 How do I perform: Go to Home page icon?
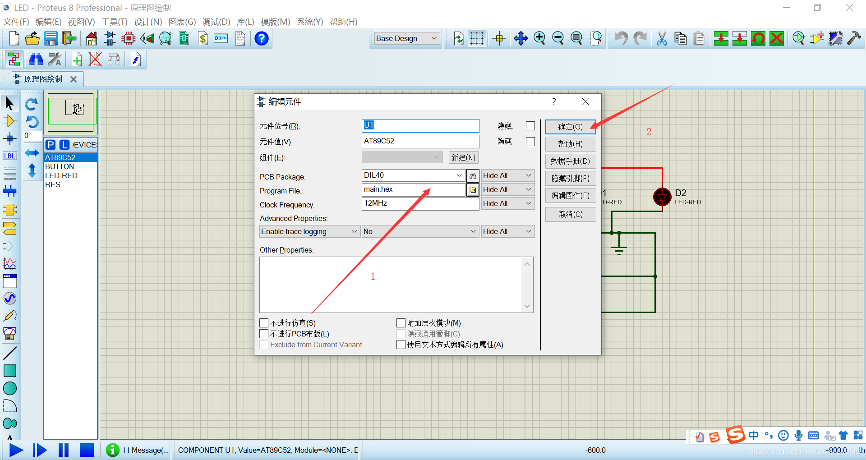(91, 38)
